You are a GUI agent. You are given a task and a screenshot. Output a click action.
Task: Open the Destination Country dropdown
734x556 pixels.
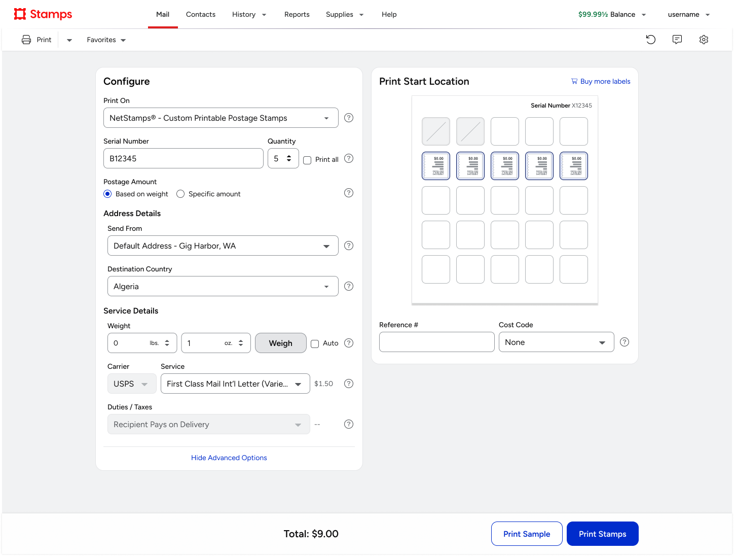coord(223,286)
